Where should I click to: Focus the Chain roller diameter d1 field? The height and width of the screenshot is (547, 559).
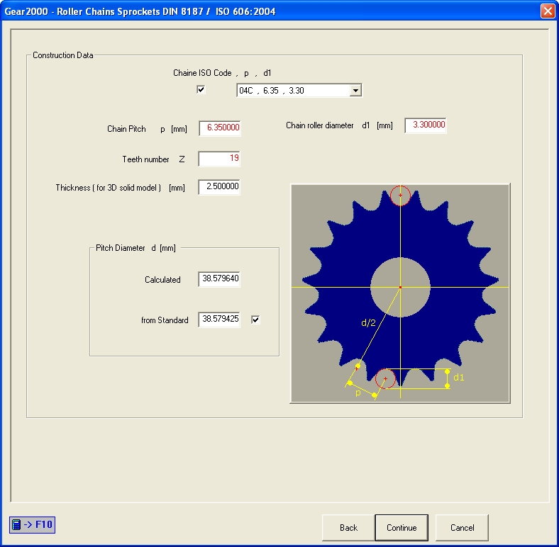pyautogui.click(x=426, y=125)
